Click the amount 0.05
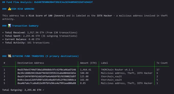Image resolution: width=174 pixels, height=94 pixels. click(x=83, y=83)
